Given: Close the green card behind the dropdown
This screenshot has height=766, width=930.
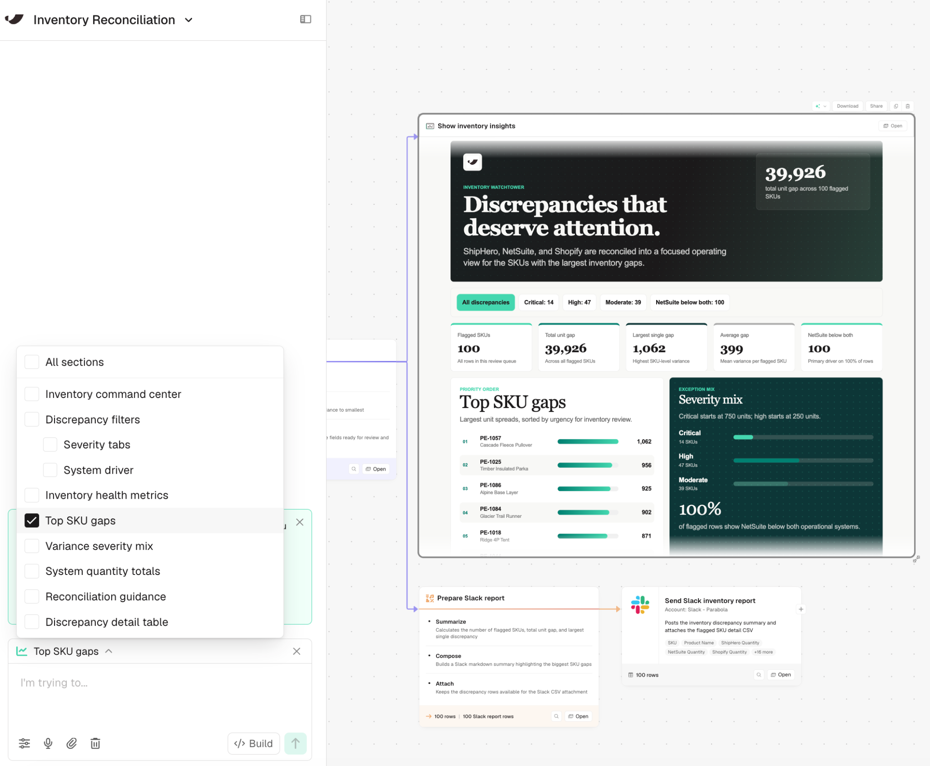Looking at the screenshot, I should pyautogui.click(x=300, y=522).
